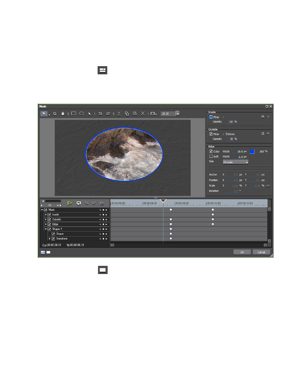The height and width of the screenshot is (389, 301).
Task: Collapse the Mask tree node
Action: click(x=42, y=210)
